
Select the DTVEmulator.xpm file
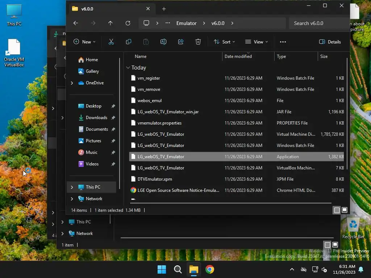click(237, 179)
